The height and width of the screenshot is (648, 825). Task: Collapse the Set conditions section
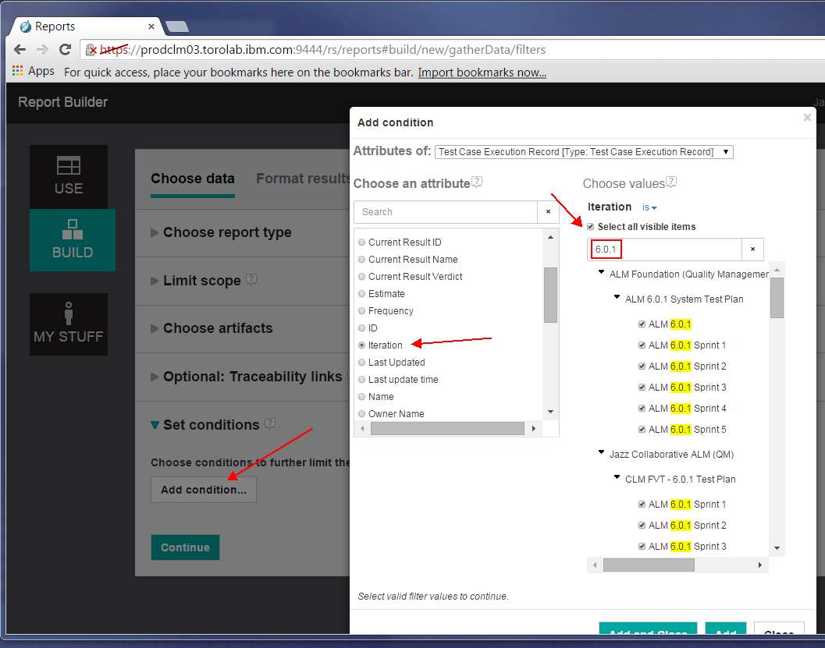[155, 425]
